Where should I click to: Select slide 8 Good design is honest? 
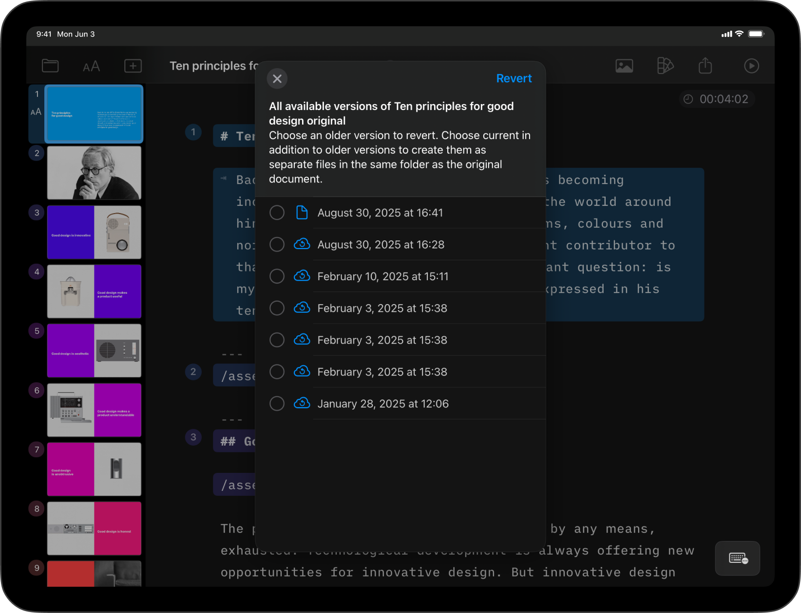[x=94, y=528]
